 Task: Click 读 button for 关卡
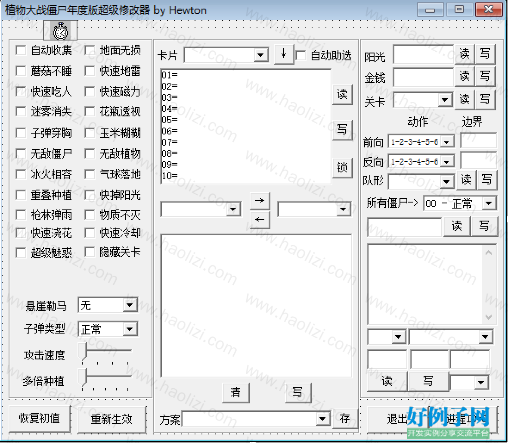(465, 99)
